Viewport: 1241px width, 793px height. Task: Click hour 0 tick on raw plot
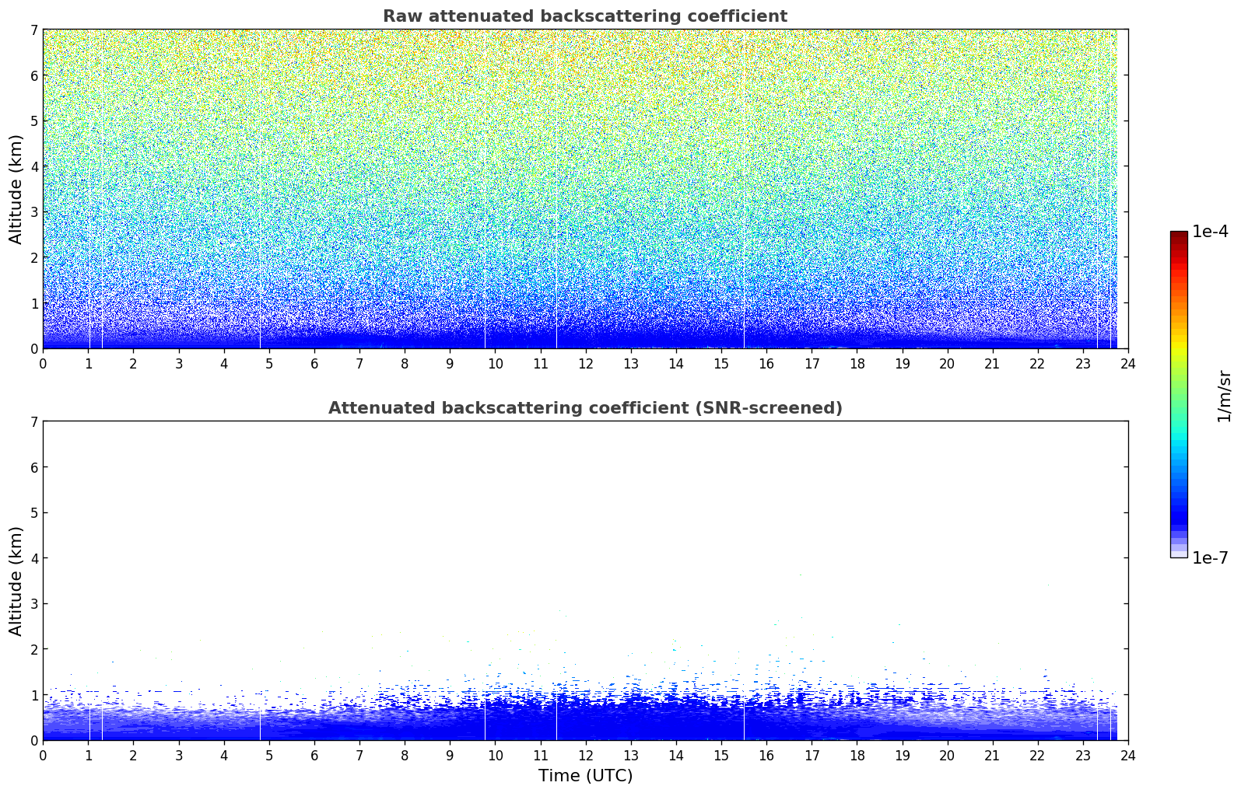click(43, 363)
